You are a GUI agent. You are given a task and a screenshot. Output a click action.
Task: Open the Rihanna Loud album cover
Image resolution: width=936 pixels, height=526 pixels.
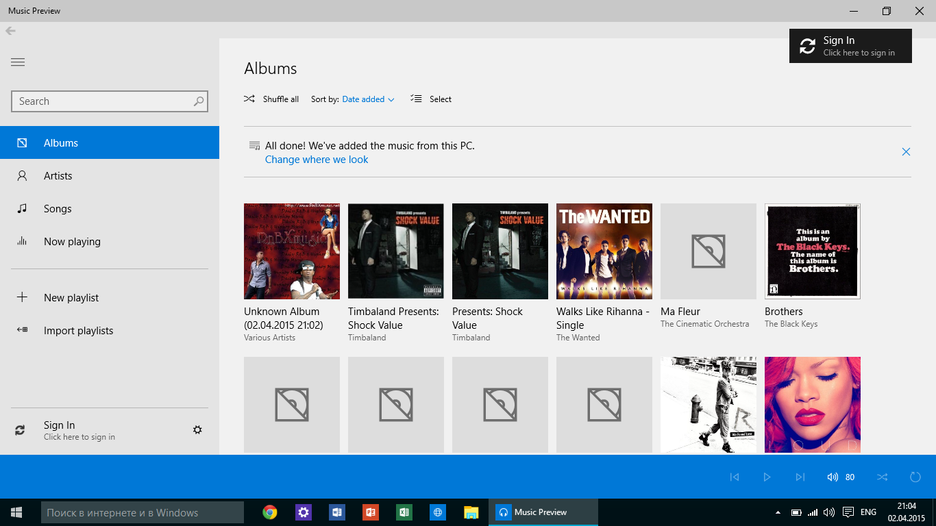(x=813, y=405)
